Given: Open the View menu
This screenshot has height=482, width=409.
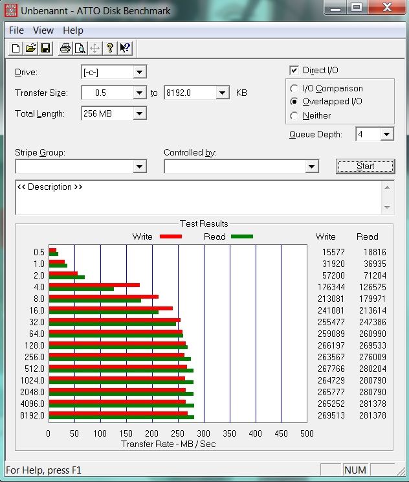Looking at the screenshot, I should pos(43,30).
